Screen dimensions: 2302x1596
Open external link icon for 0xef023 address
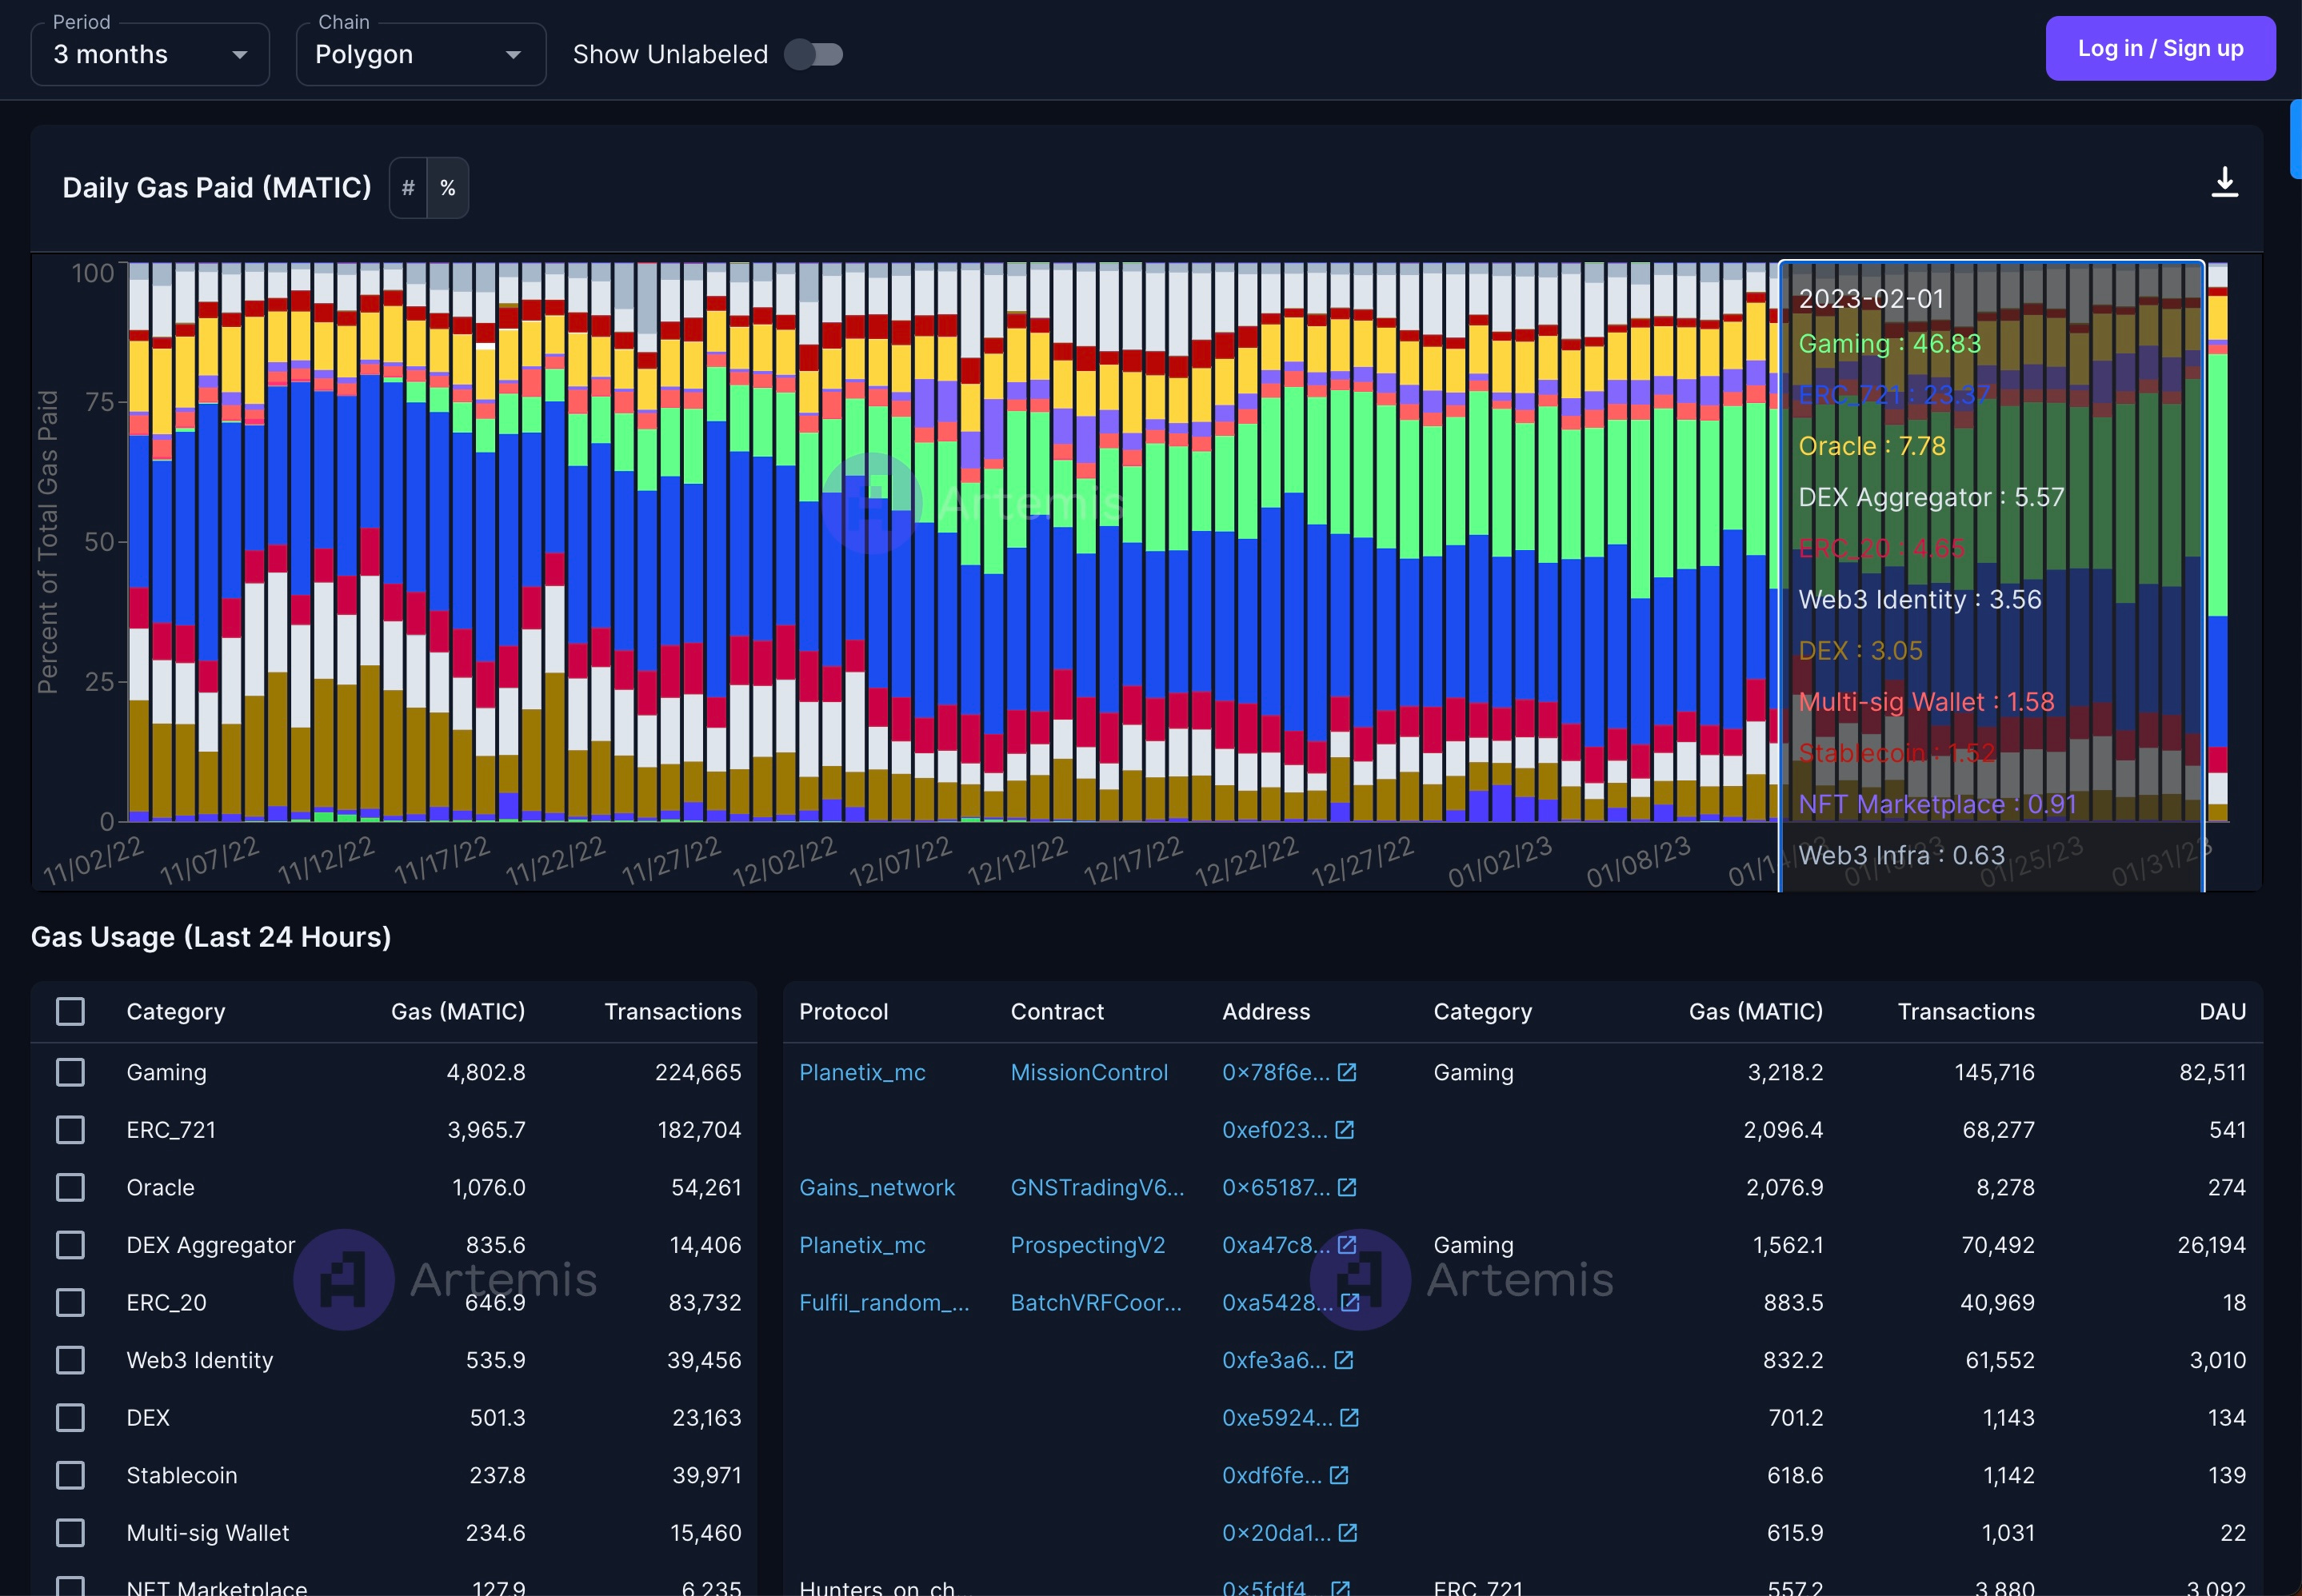(x=1345, y=1130)
